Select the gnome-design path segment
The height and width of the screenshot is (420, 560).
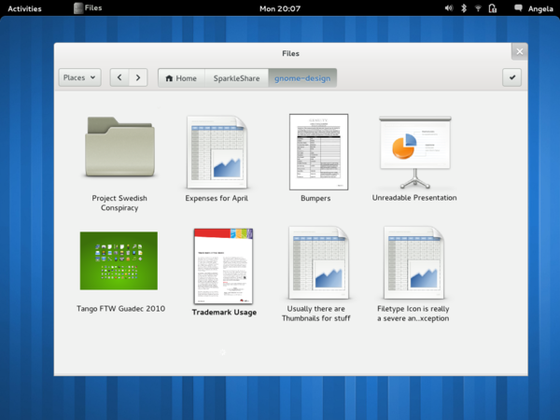coord(302,78)
